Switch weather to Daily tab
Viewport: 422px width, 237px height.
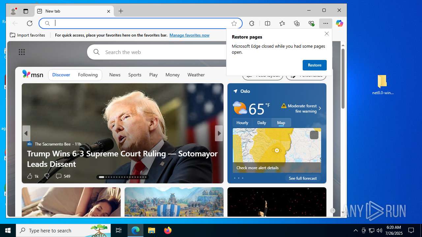point(262,122)
